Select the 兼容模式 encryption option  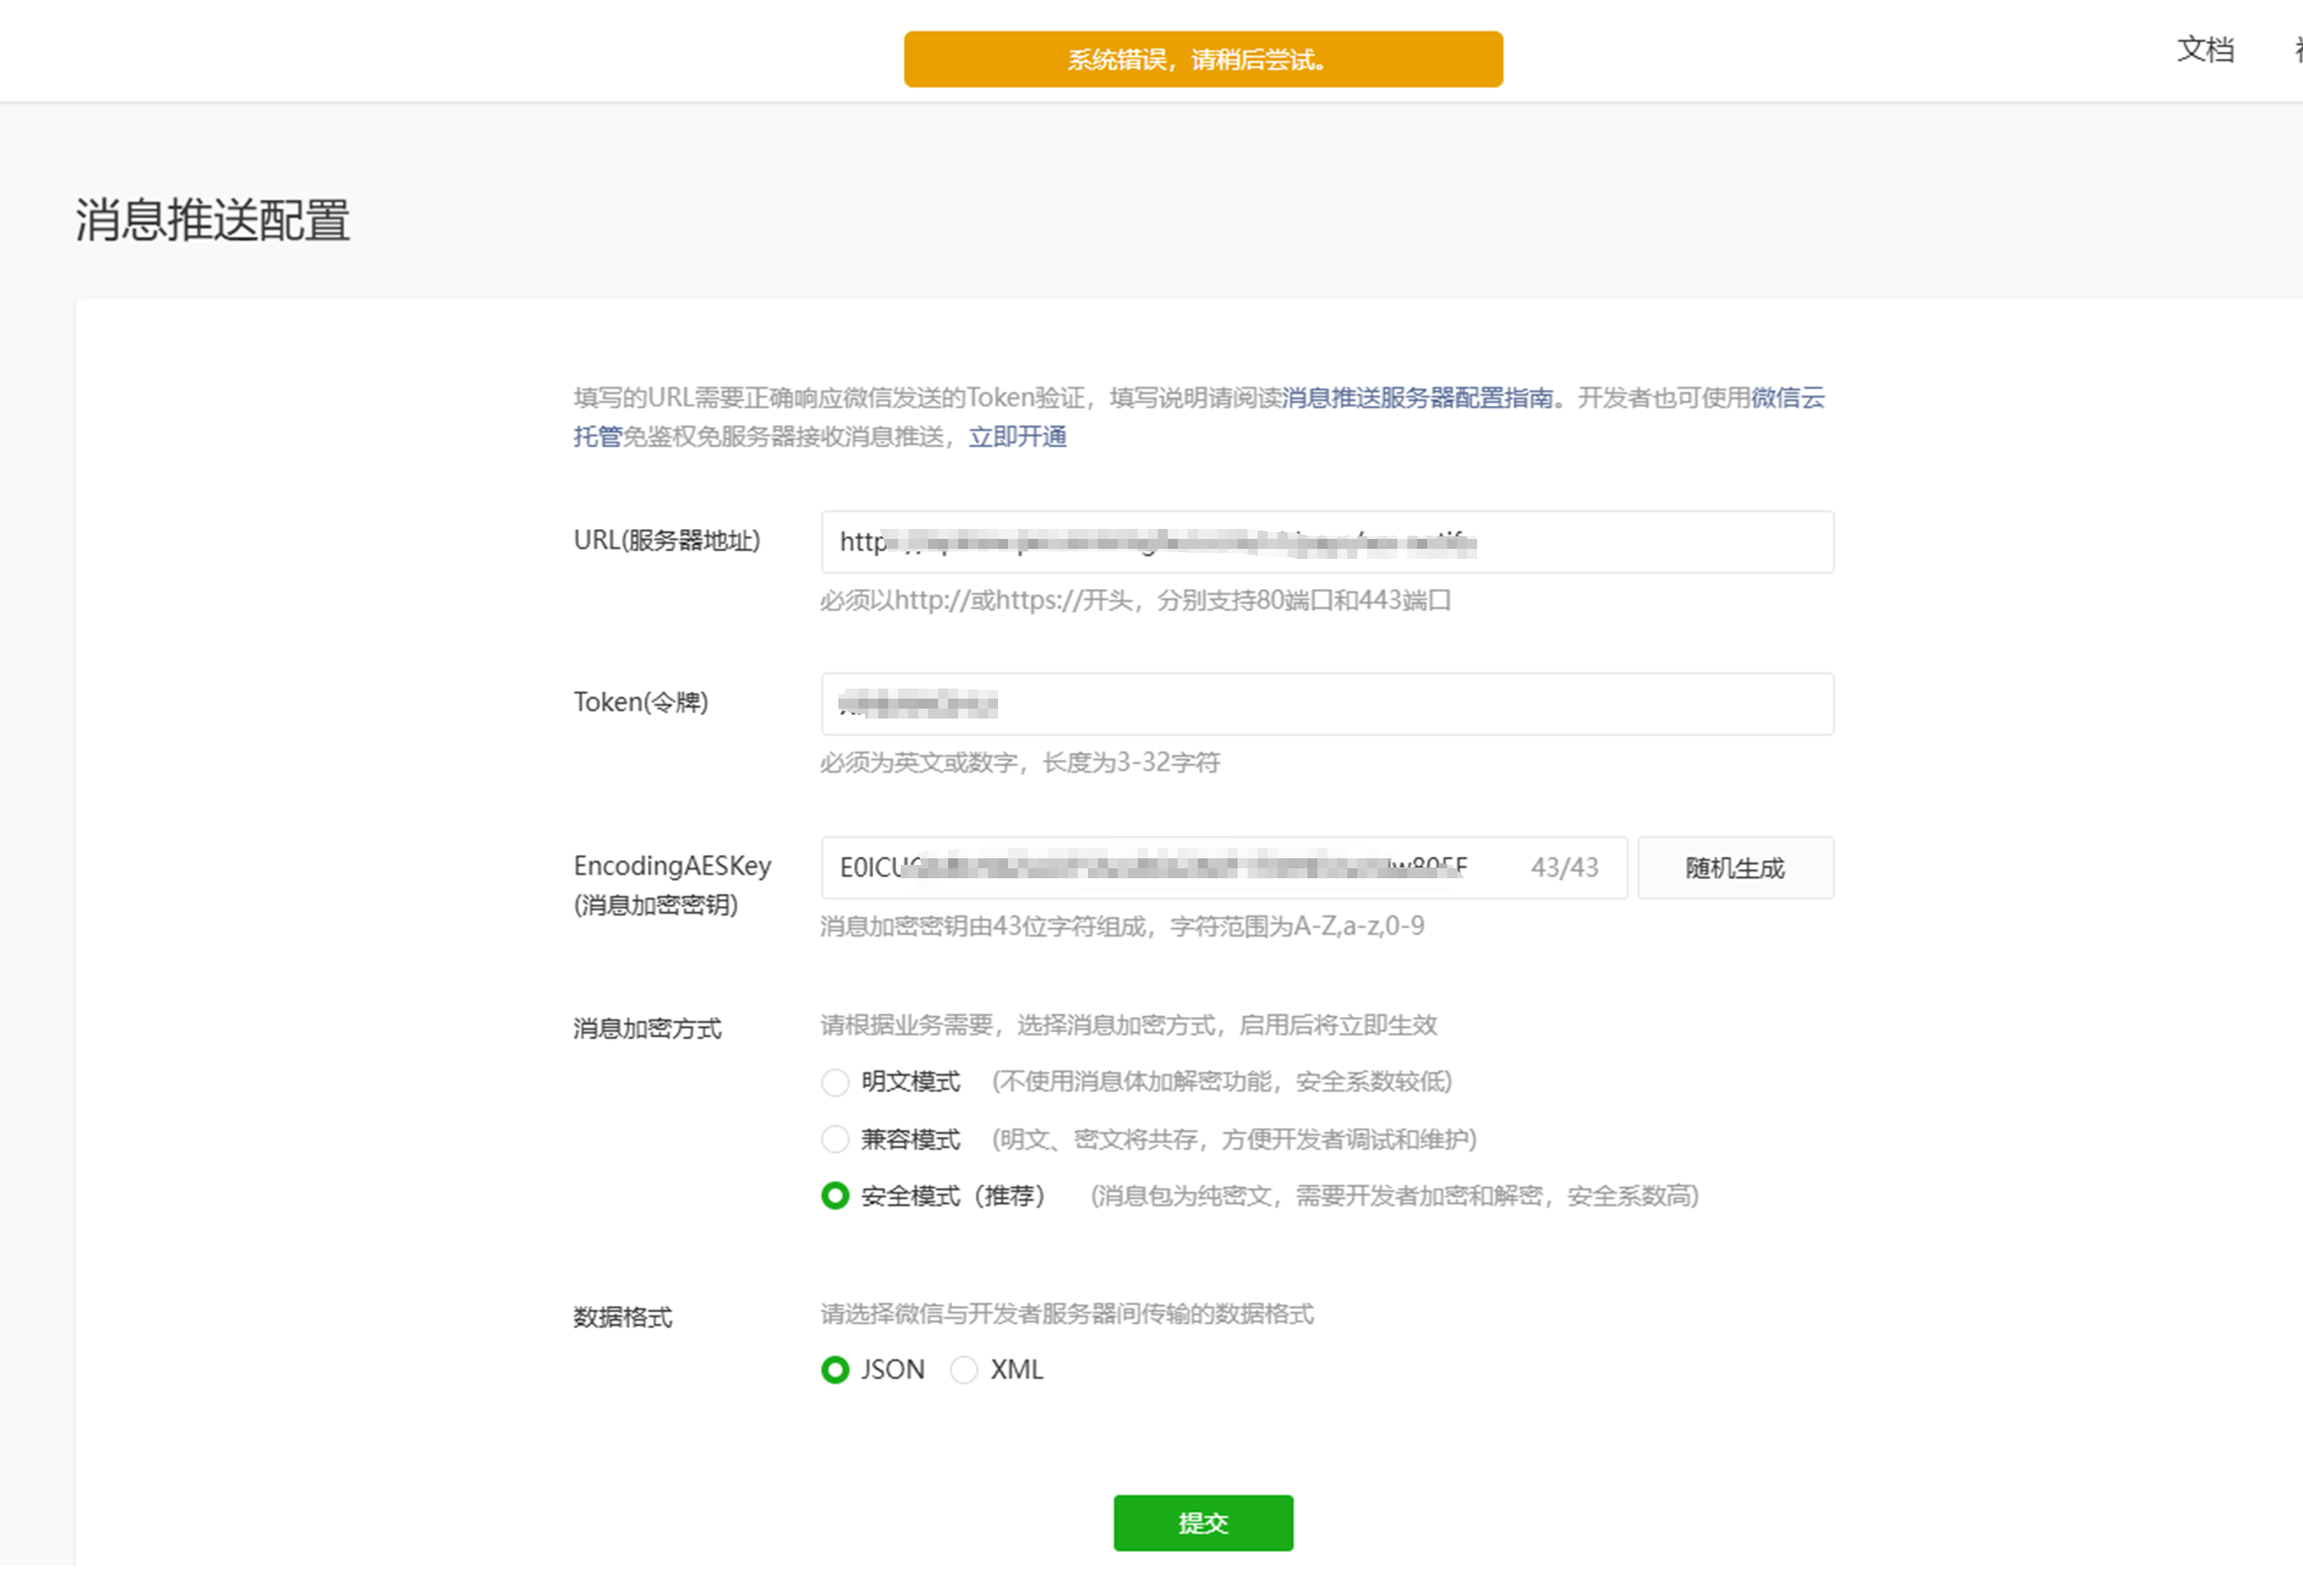coord(835,1139)
